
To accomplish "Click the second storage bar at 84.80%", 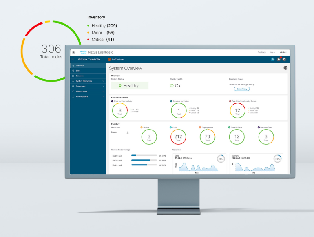I will coord(144,160).
